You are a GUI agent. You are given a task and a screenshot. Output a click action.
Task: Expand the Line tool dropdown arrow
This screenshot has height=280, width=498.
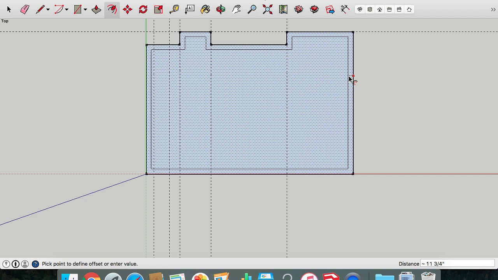(48, 9)
